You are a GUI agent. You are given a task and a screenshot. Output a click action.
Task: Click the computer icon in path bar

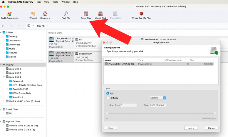(29, 26)
